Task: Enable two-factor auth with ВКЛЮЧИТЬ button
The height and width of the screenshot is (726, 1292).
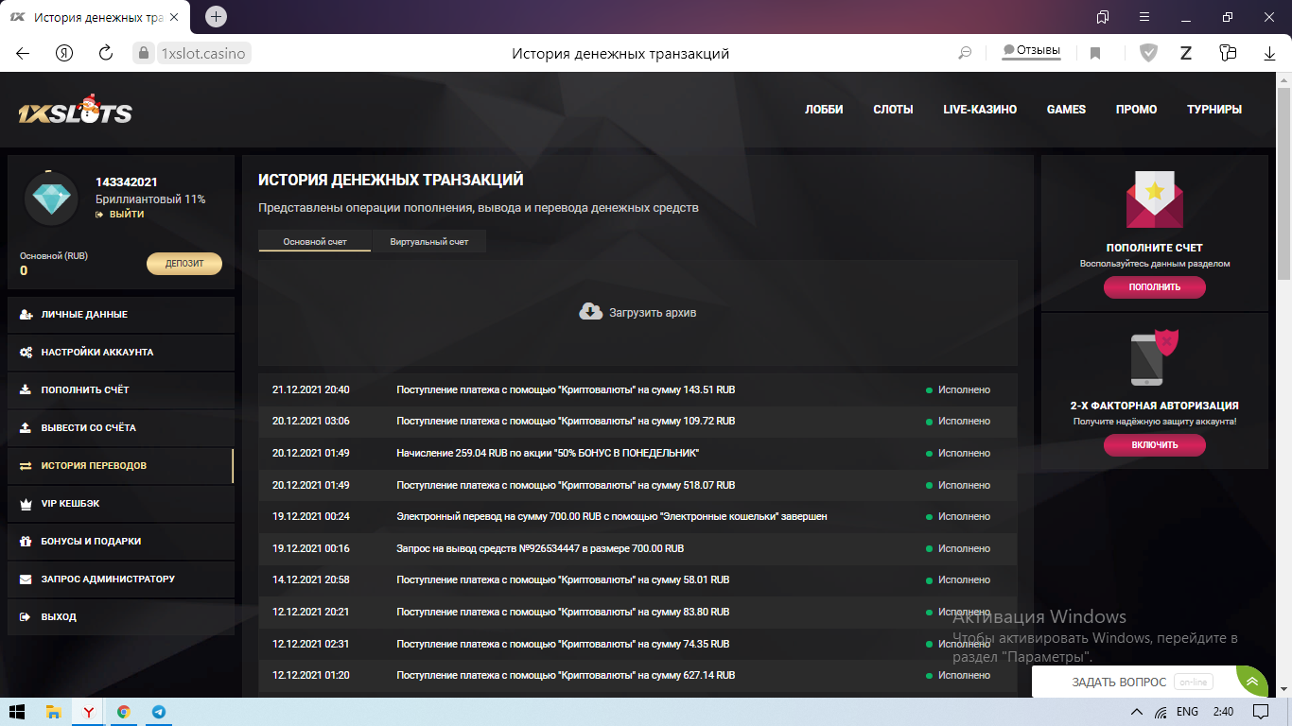Action: [x=1154, y=444]
